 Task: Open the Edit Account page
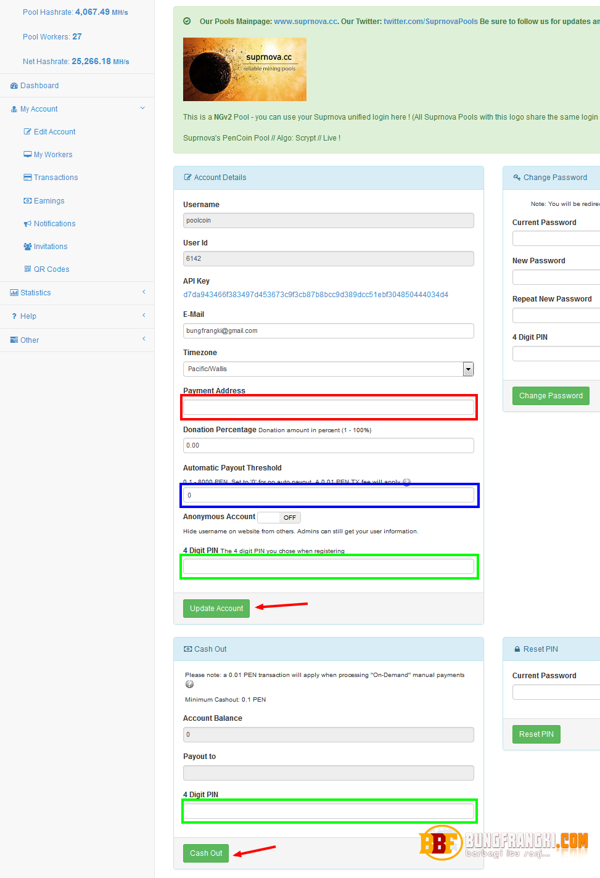point(55,132)
